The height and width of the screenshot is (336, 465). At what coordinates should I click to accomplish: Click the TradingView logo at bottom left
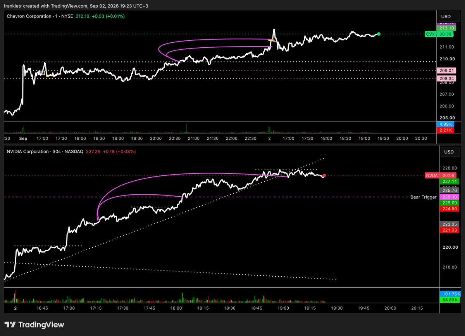pyautogui.click(x=34, y=325)
